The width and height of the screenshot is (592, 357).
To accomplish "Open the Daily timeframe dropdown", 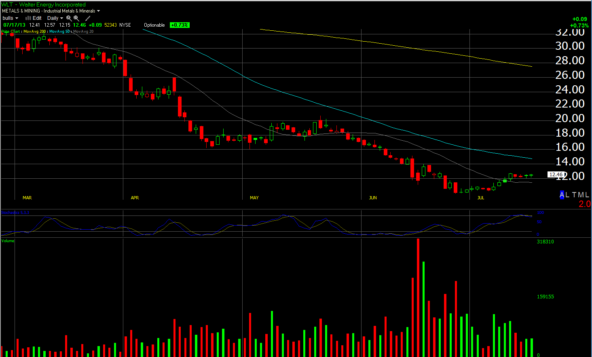I will (x=55, y=18).
